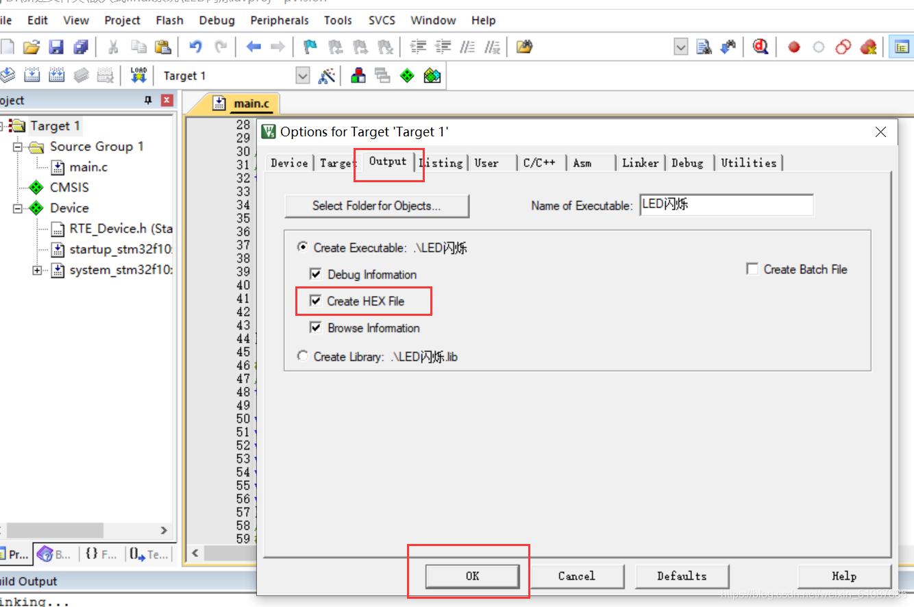Open the Select Software Packs icon

pyautogui.click(x=432, y=75)
